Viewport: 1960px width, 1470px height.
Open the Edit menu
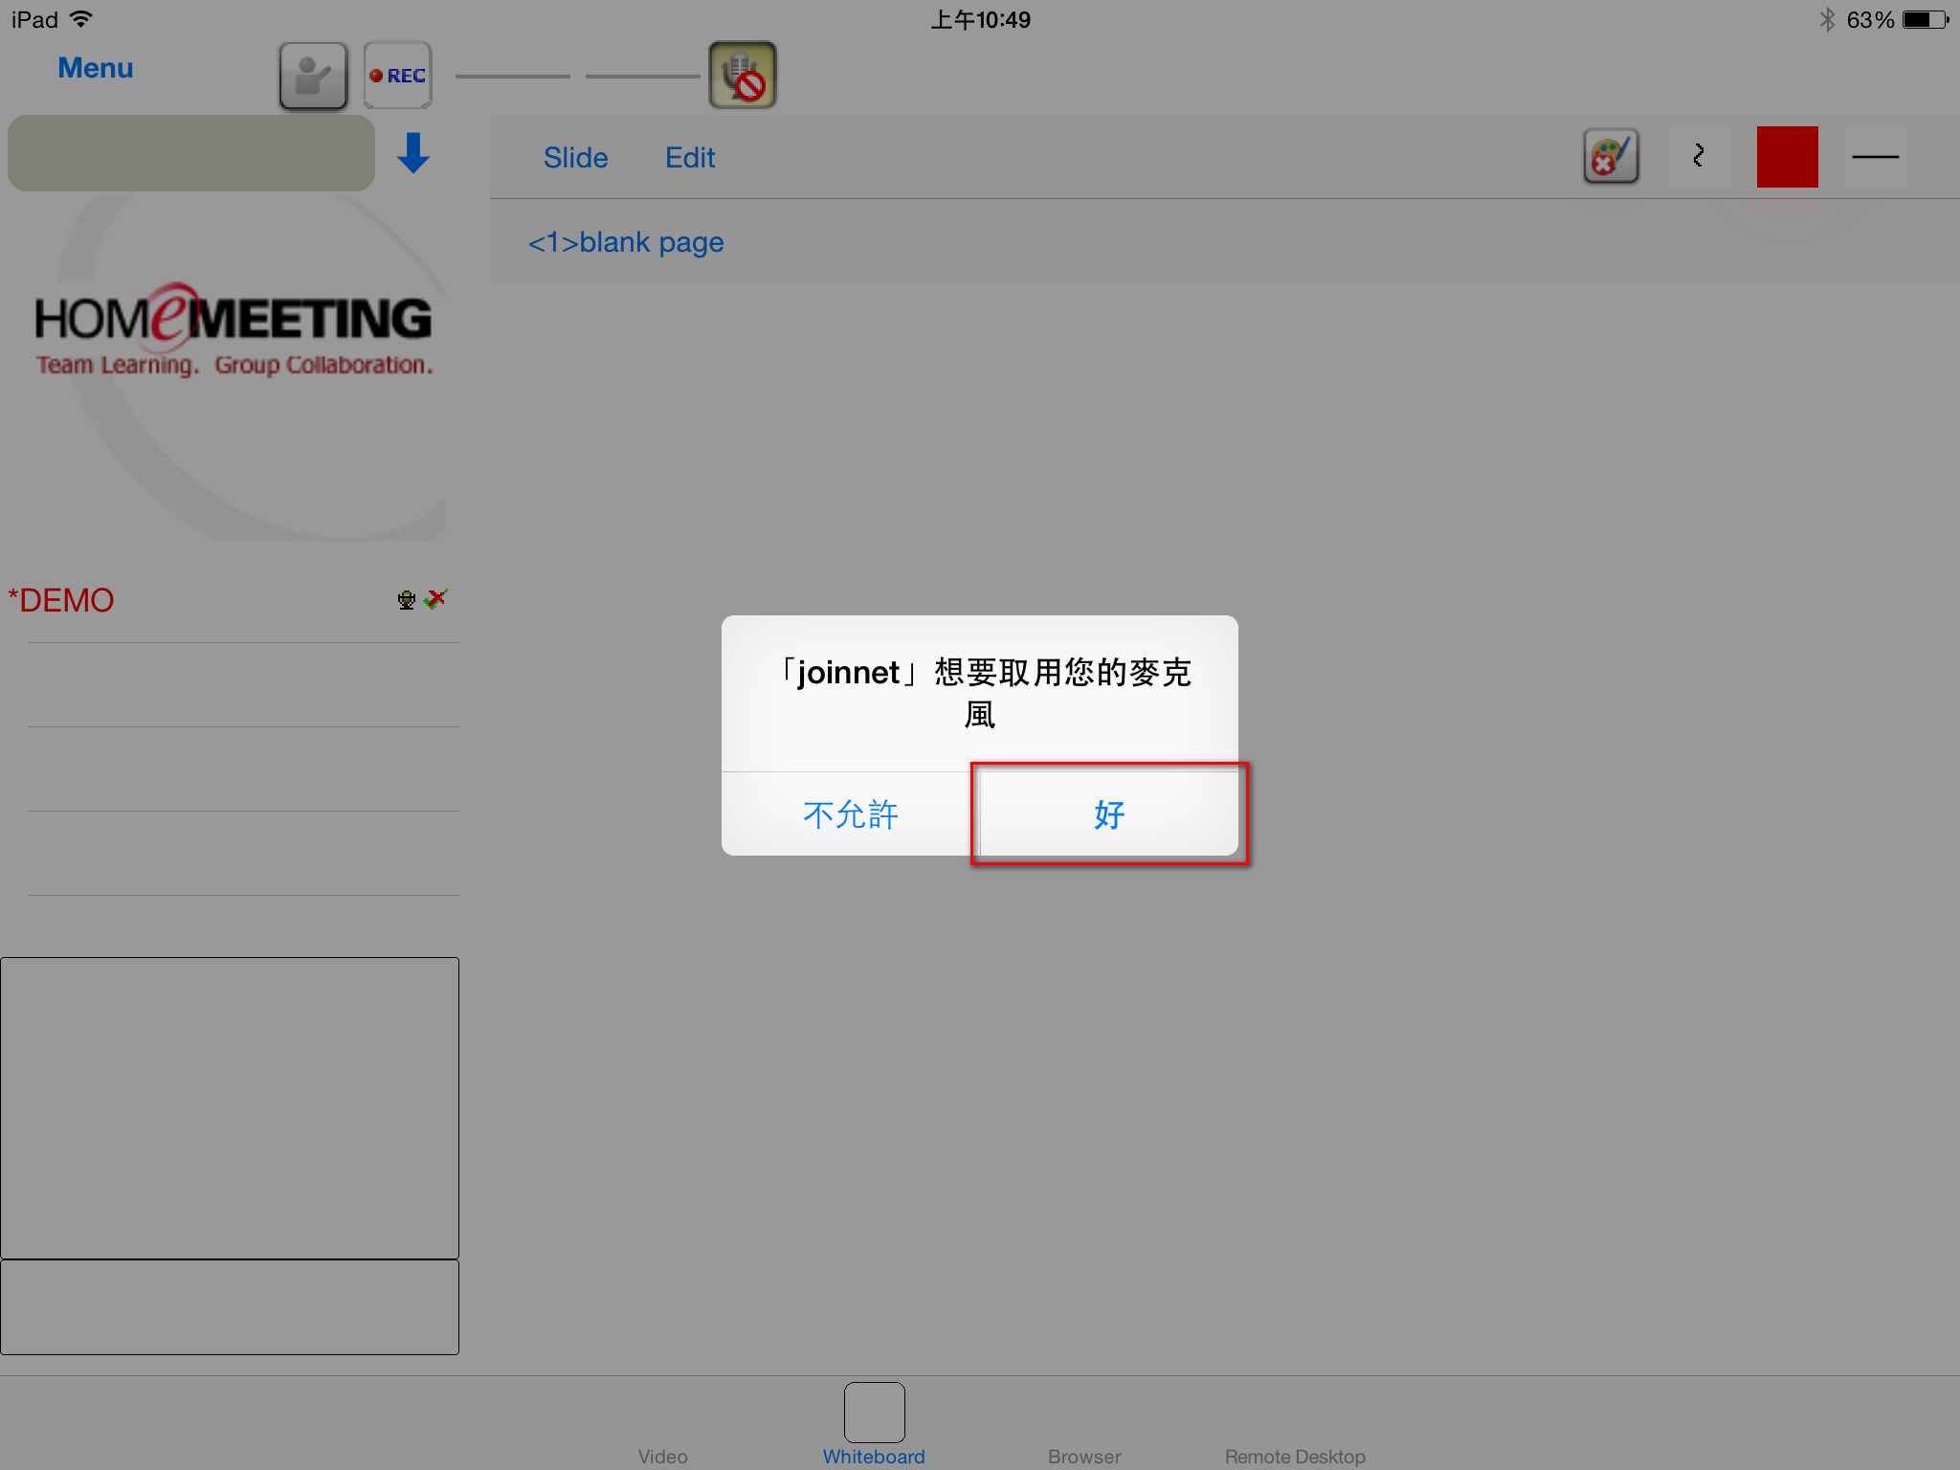[690, 158]
